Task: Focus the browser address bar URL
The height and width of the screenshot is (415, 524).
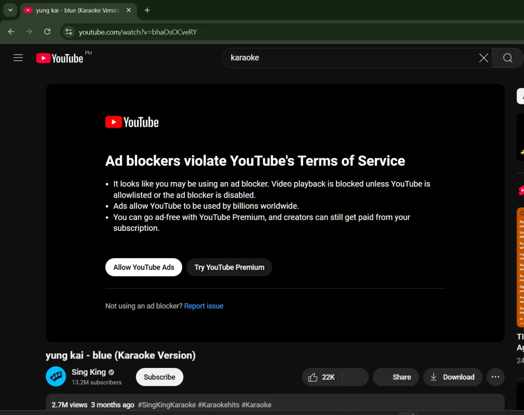Action: point(138,32)
